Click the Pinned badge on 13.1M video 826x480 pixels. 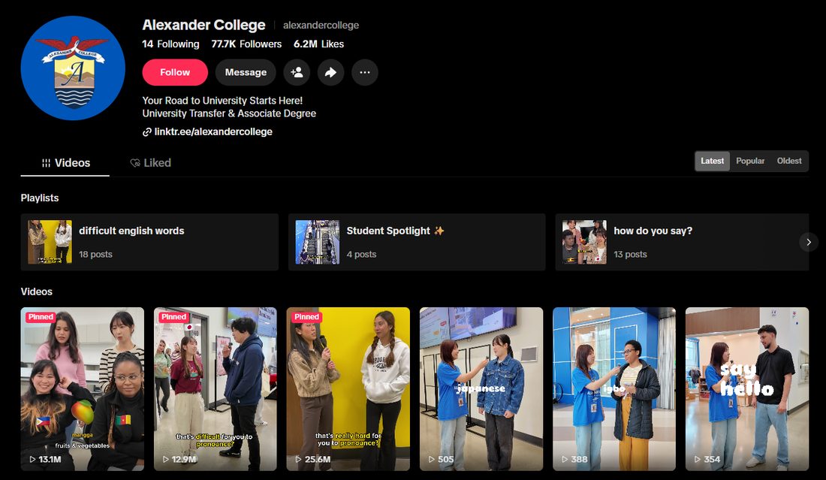[41, 317]
